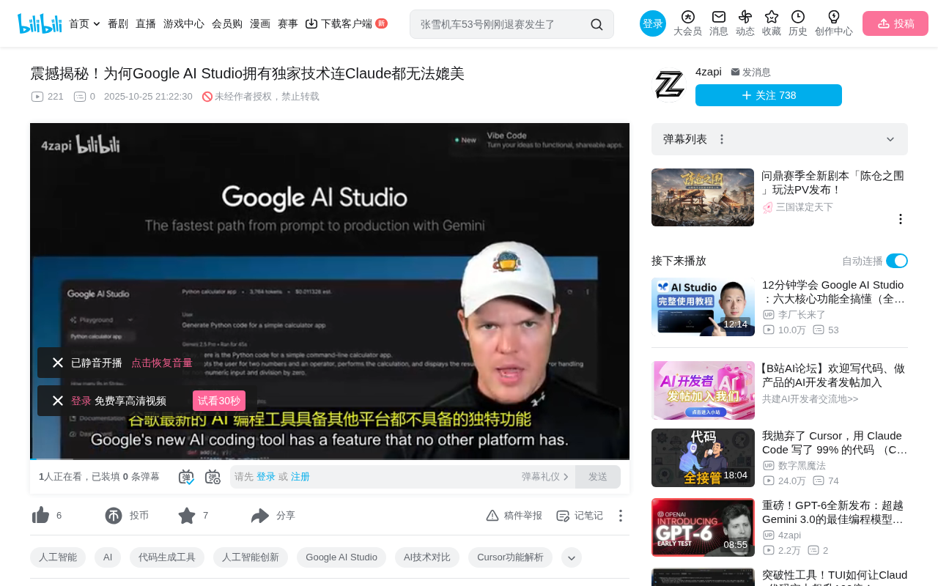
Task: Open options dots on 问鼎赛季 card
Action: click(x=901, y=219)
